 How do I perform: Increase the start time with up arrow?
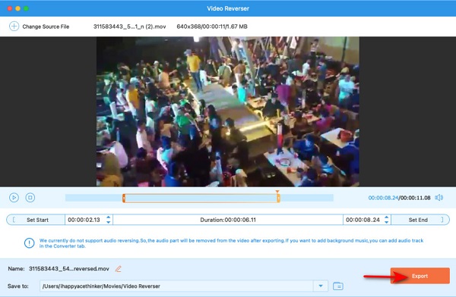tap(109, 217)
